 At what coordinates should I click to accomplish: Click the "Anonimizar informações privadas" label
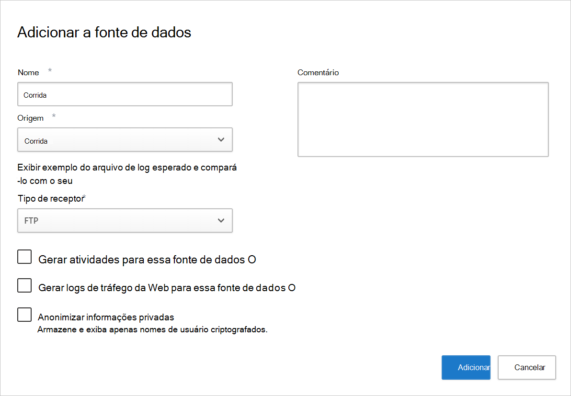[x=106, y=317]
